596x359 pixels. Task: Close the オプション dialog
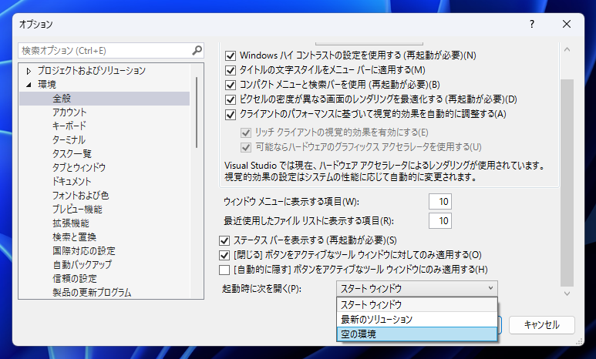[567, 24]
